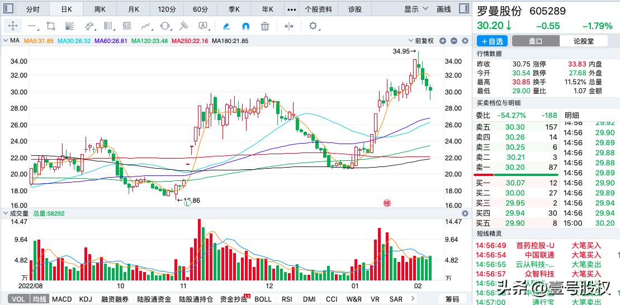Toggle the right sidebar panel icon
620x305 pixels.
tap(463, 9)
